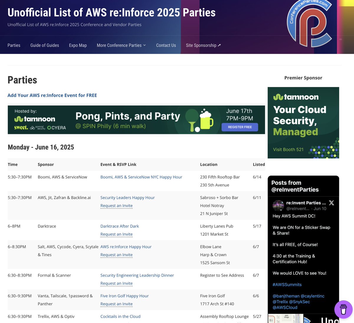
Task: Click the Time column header
Action: (13, 165)
